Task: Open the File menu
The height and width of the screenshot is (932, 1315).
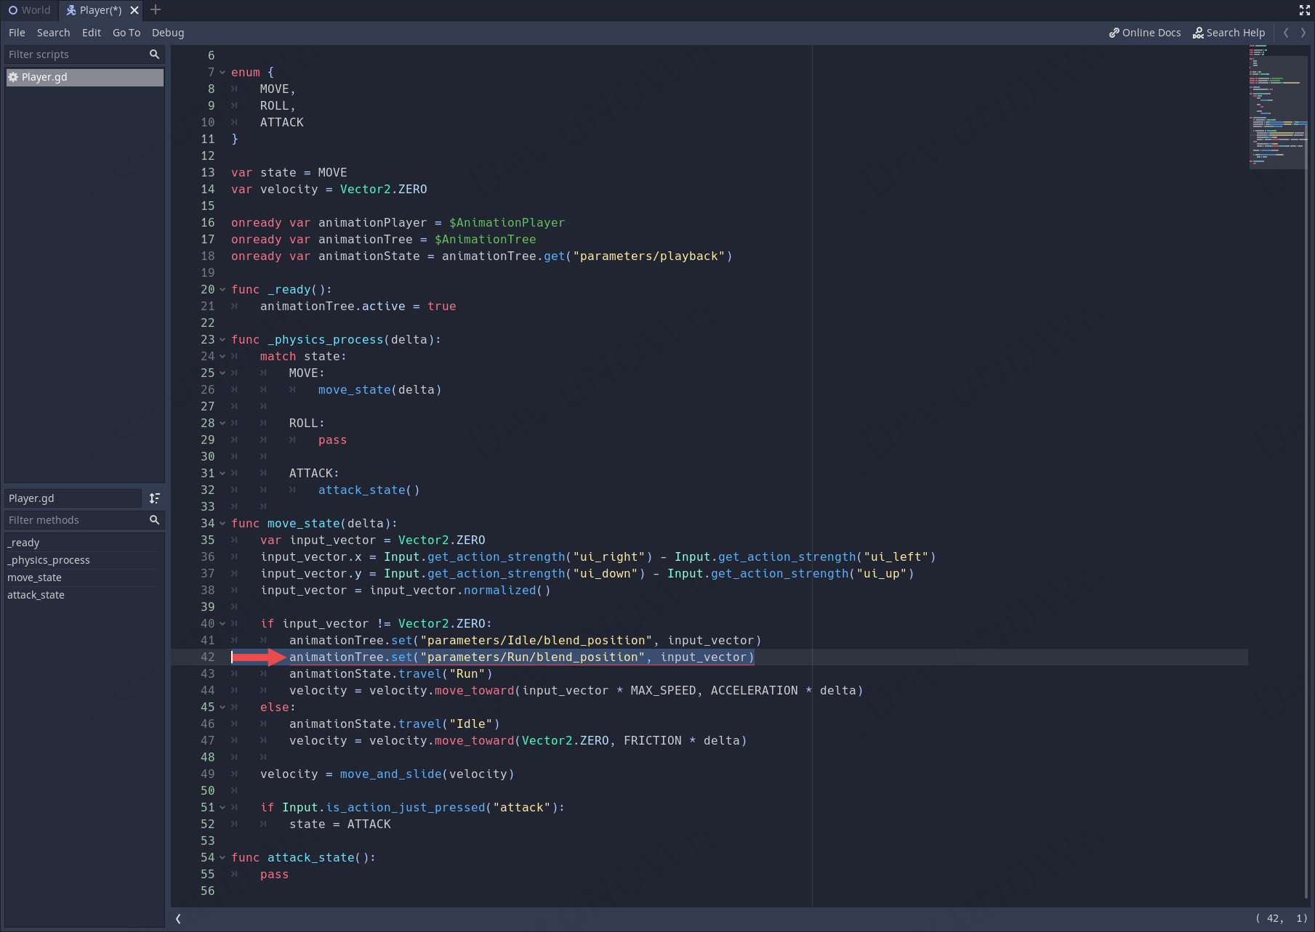Action: point(17,33)
